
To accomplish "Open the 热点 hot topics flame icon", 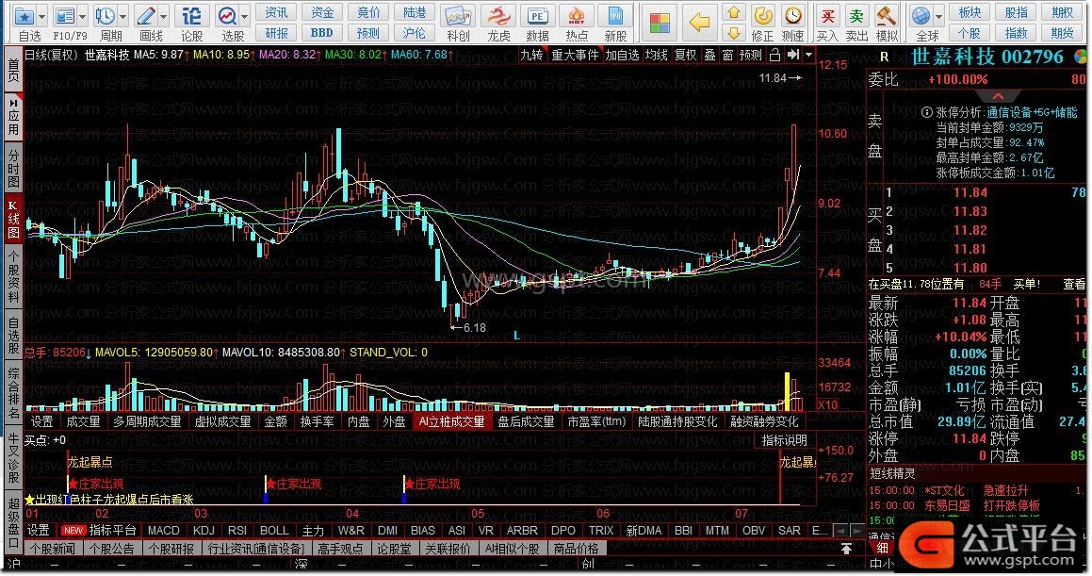I will [576, 15].
